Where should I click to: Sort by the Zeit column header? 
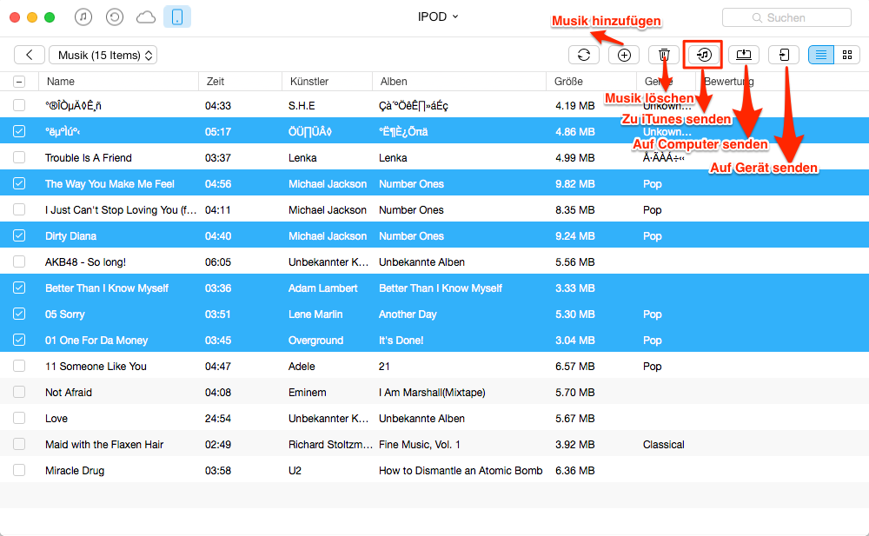pos(215,82)
